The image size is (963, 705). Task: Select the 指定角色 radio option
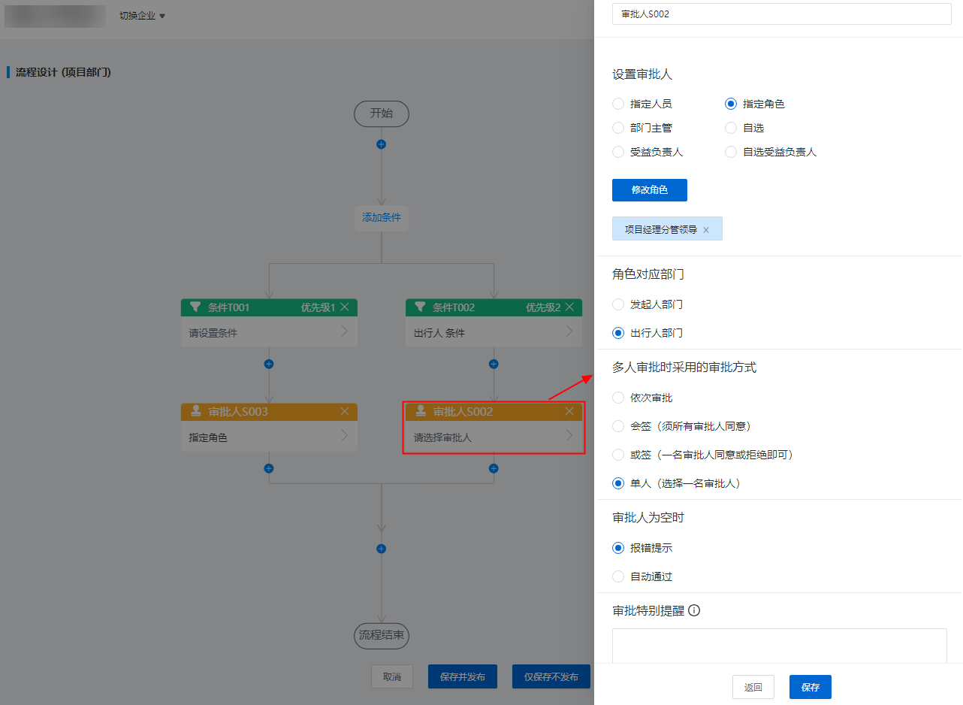pyautogui.click(x=731, y=104)
